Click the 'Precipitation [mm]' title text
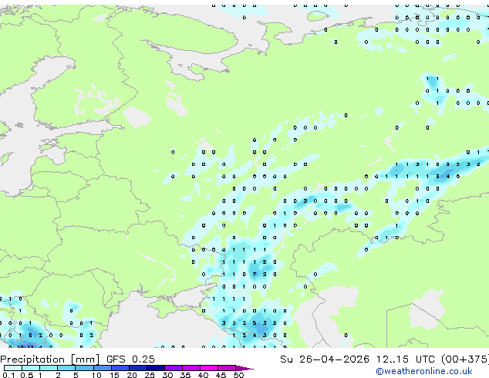Image resolution: width=489 pixels, height=378 pixels. 49,359
